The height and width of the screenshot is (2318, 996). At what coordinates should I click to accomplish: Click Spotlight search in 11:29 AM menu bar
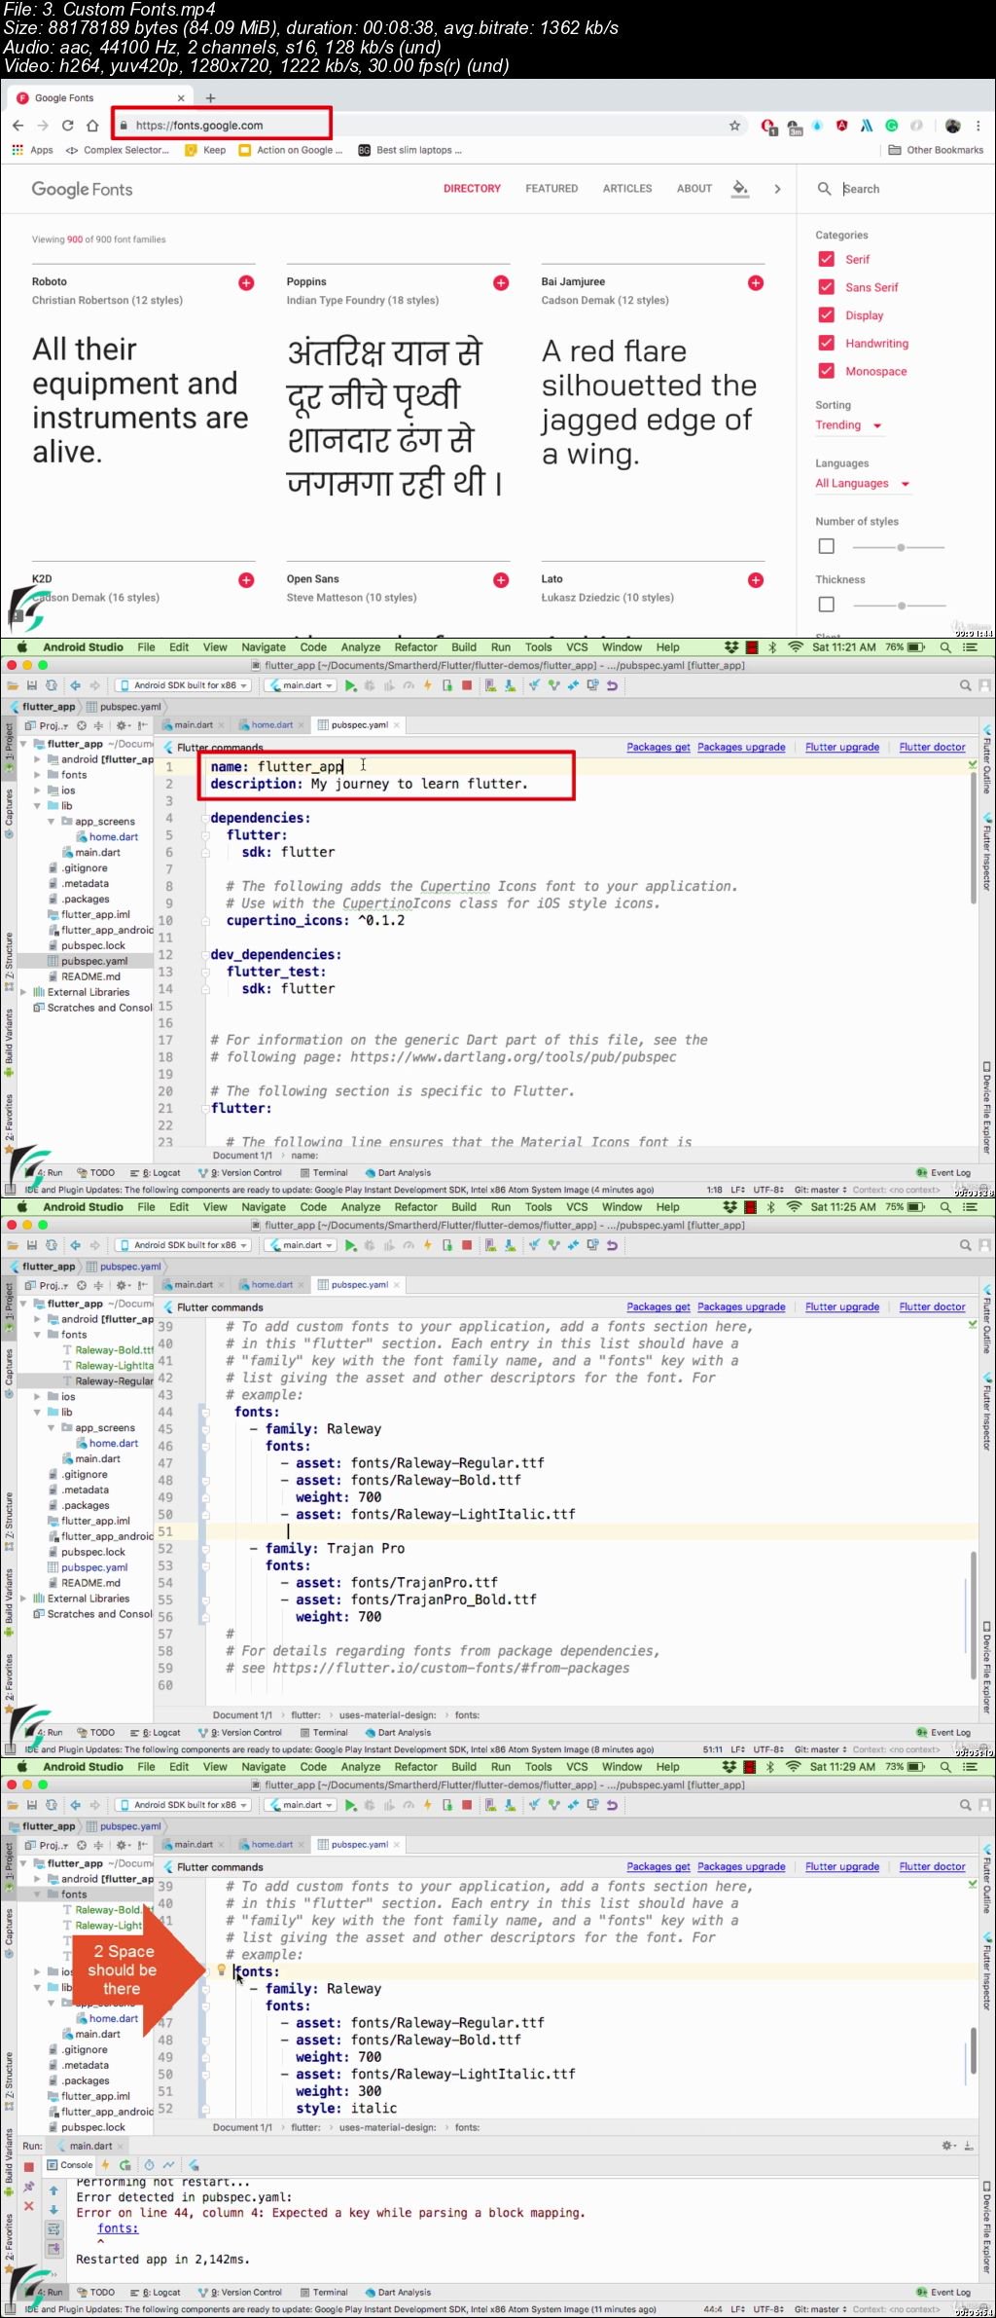[x=944, y=1766]
